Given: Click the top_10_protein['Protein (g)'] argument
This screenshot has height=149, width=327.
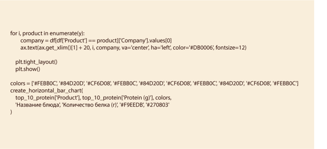Looking at the screenshot, I should click(124, 98).
